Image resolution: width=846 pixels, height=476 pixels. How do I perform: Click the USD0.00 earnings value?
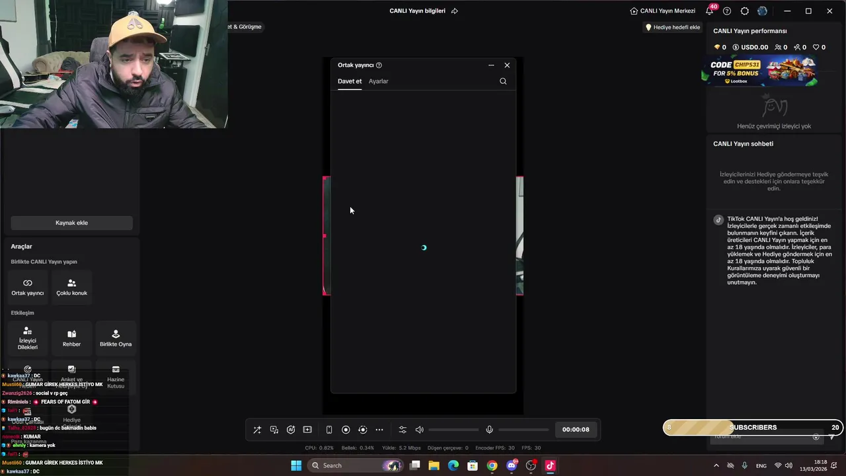[750, 48]
